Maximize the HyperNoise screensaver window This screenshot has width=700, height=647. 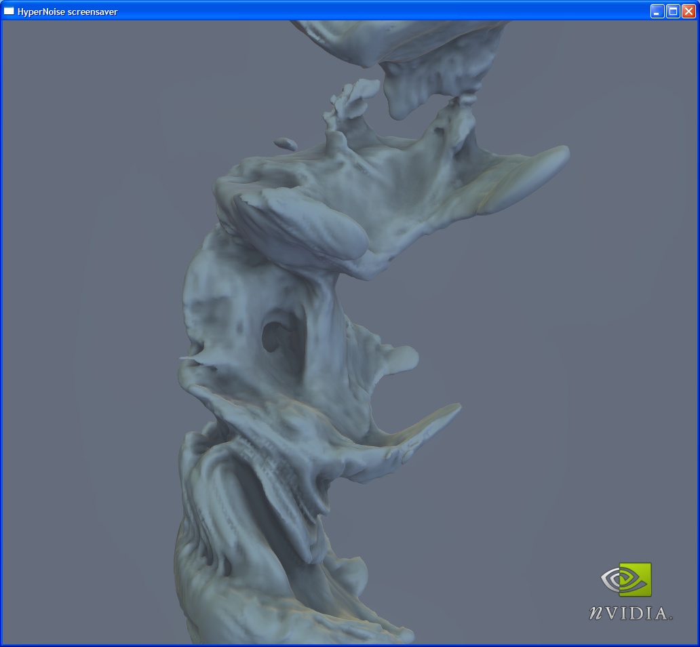pos(673,11)
